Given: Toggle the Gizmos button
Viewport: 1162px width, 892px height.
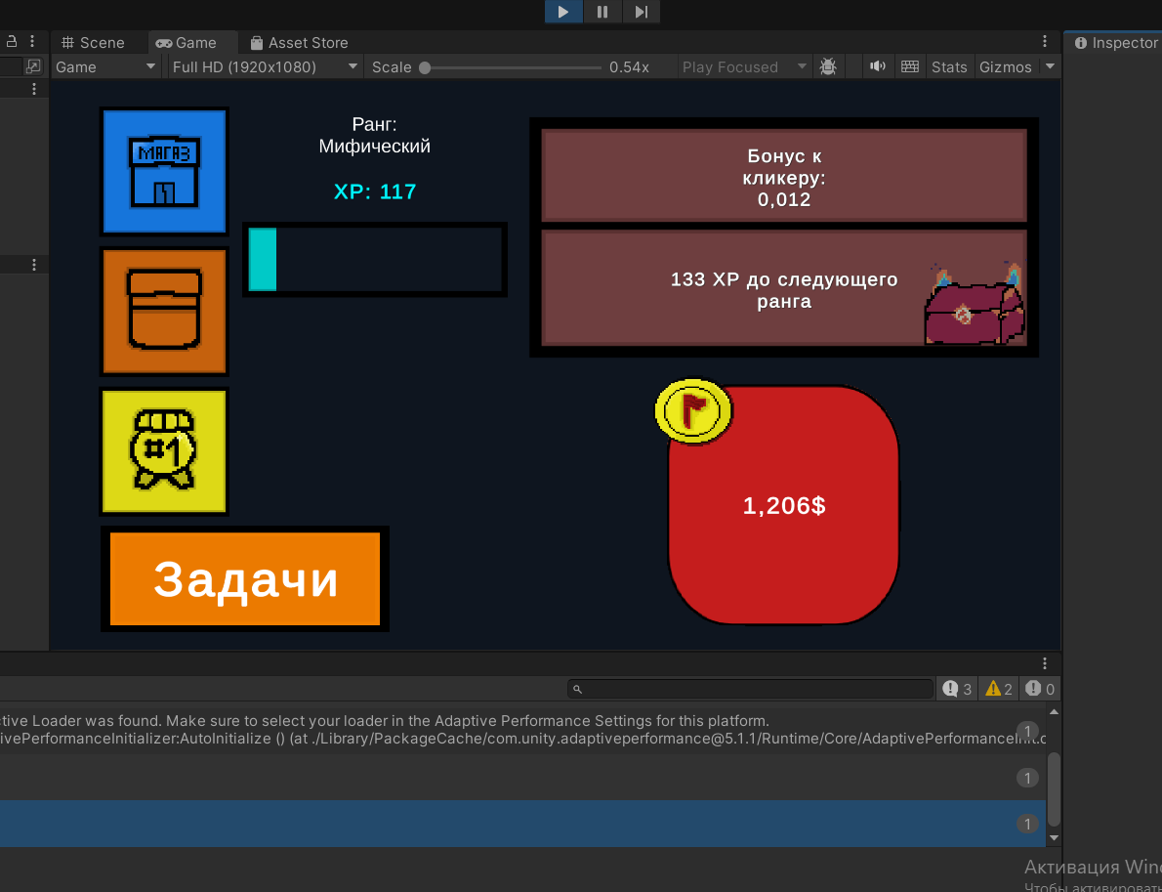Looking at the screenshot, I should pyautogui.click(x=1006, y=67).
